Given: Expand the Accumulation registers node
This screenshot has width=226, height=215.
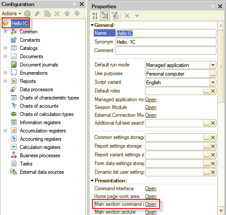Looking at the screenshot, I should [x=5, y=131].
